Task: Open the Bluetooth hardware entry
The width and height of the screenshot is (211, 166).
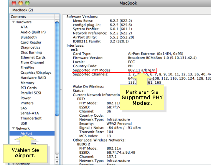Action: (28, 37)
